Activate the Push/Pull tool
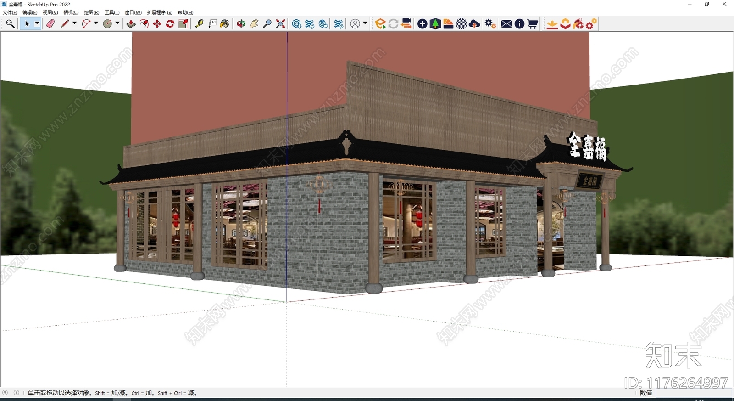 [131, 24]
